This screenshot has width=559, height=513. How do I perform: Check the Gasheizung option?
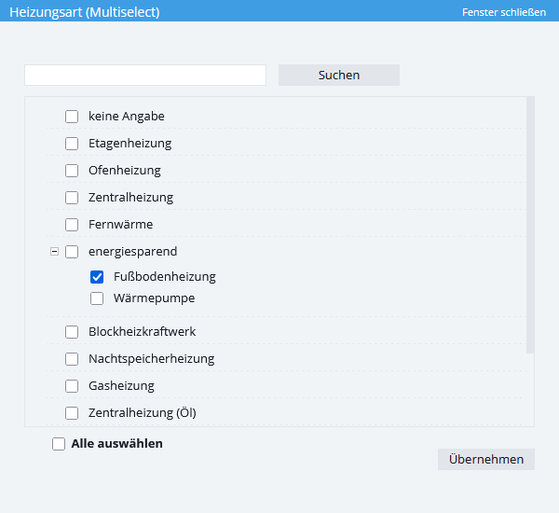click(72, 386)
